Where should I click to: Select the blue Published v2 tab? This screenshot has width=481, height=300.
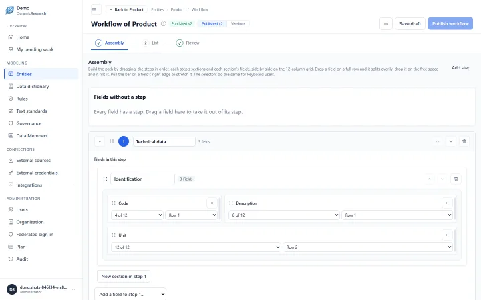click(212, 24)
